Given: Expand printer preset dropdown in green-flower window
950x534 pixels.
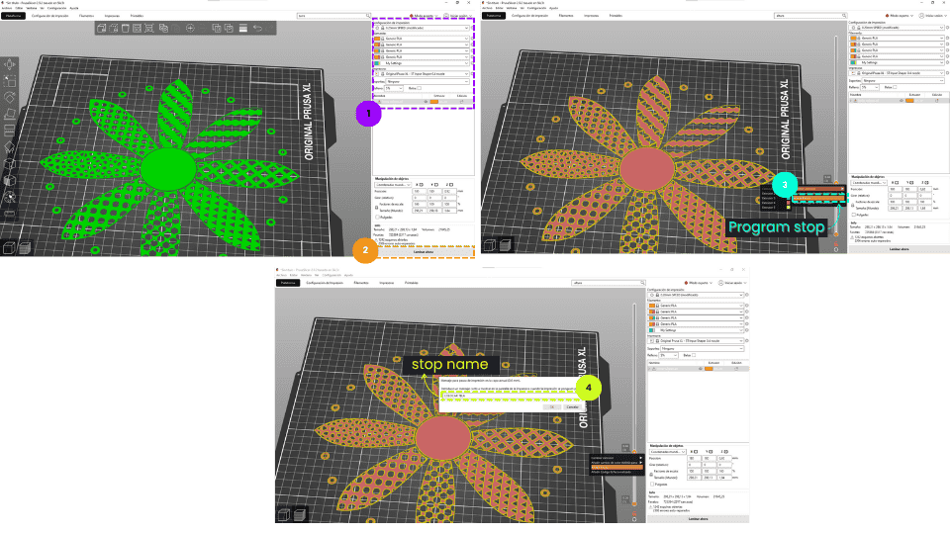Looking at the screenshot, I should tap(466, 73).
